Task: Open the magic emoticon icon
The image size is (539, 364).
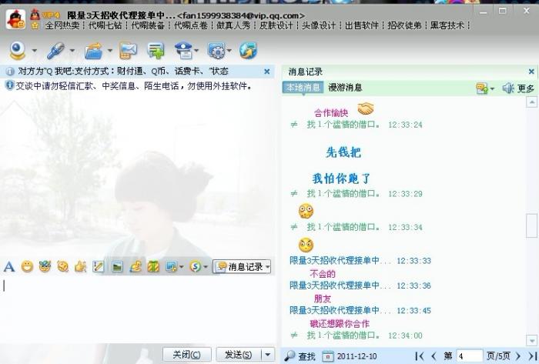Action: point(45,266)
